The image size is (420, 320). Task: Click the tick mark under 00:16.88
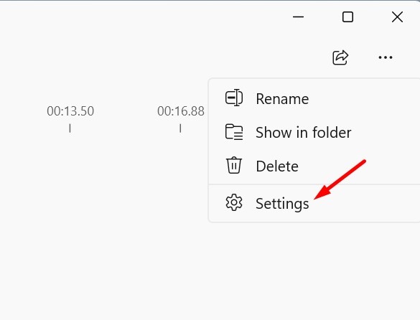click(180, 128)
